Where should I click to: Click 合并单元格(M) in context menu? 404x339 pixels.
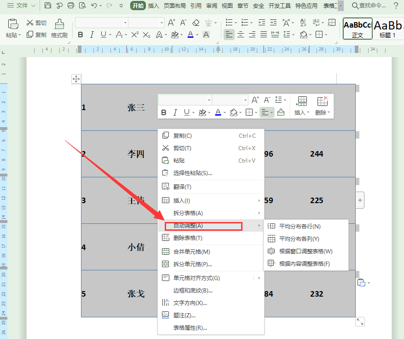tap(211, 251)
